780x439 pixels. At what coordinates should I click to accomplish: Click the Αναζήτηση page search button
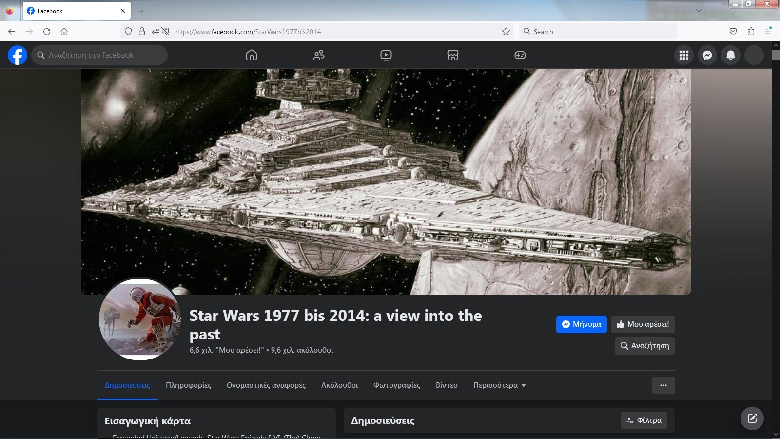pos(645,346)
